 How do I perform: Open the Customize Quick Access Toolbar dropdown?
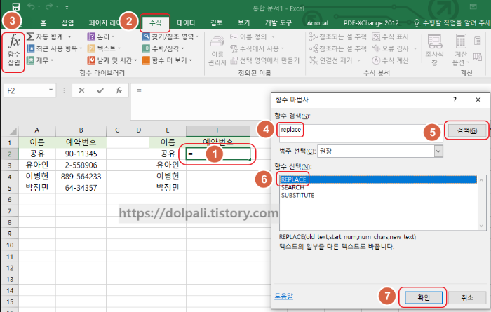point(67,7)
